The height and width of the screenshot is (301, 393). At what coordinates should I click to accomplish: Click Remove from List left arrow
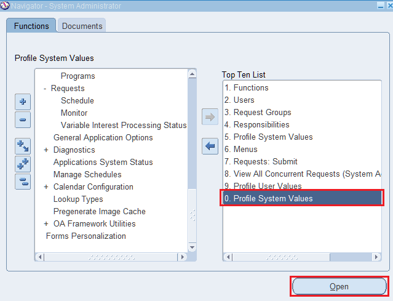[x=210, y=146]
